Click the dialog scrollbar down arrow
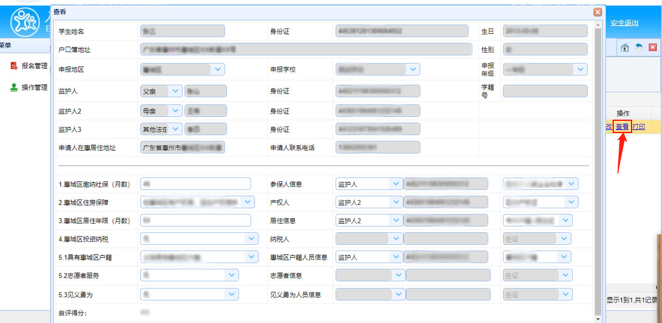This screenshot has height=323, width=662. 598,319
